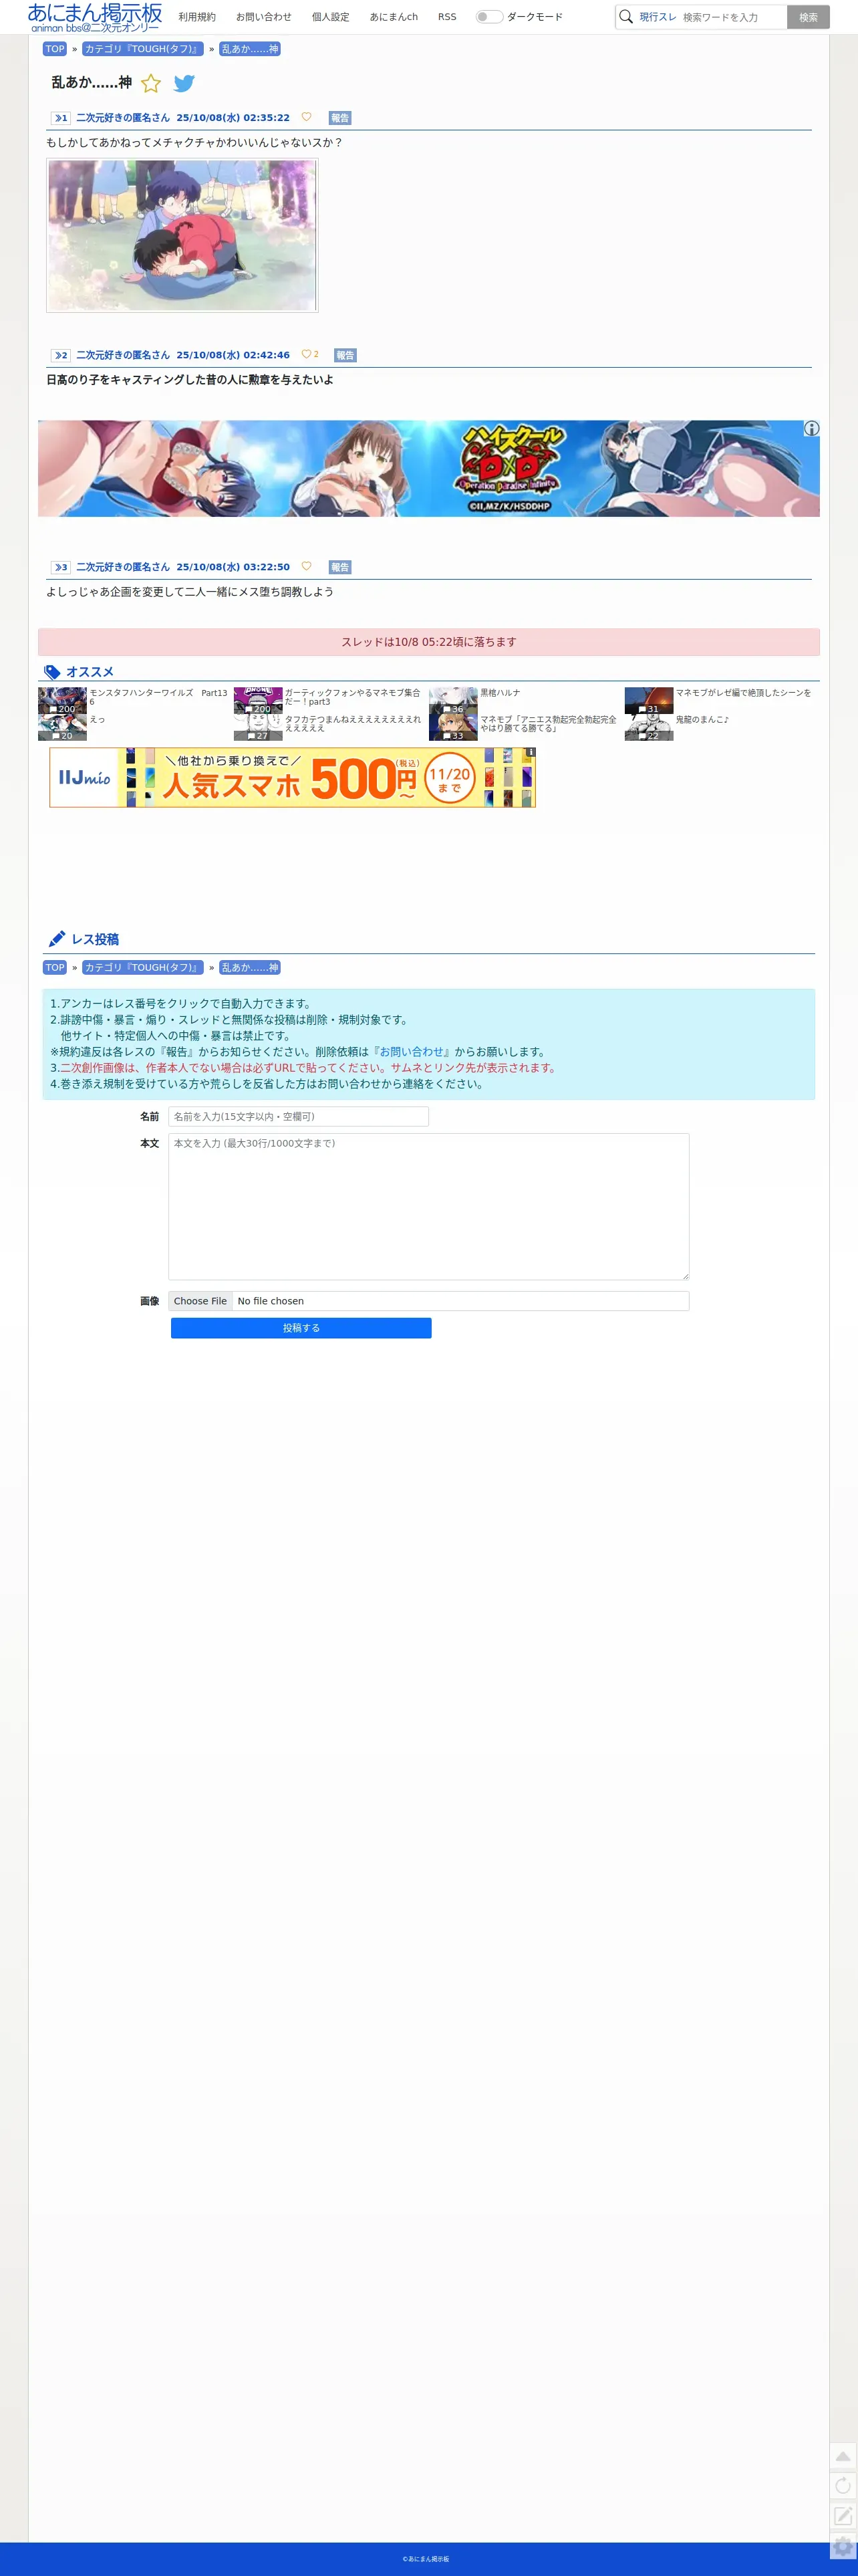Report post 1 with 報告 button

tap(340, 118)
